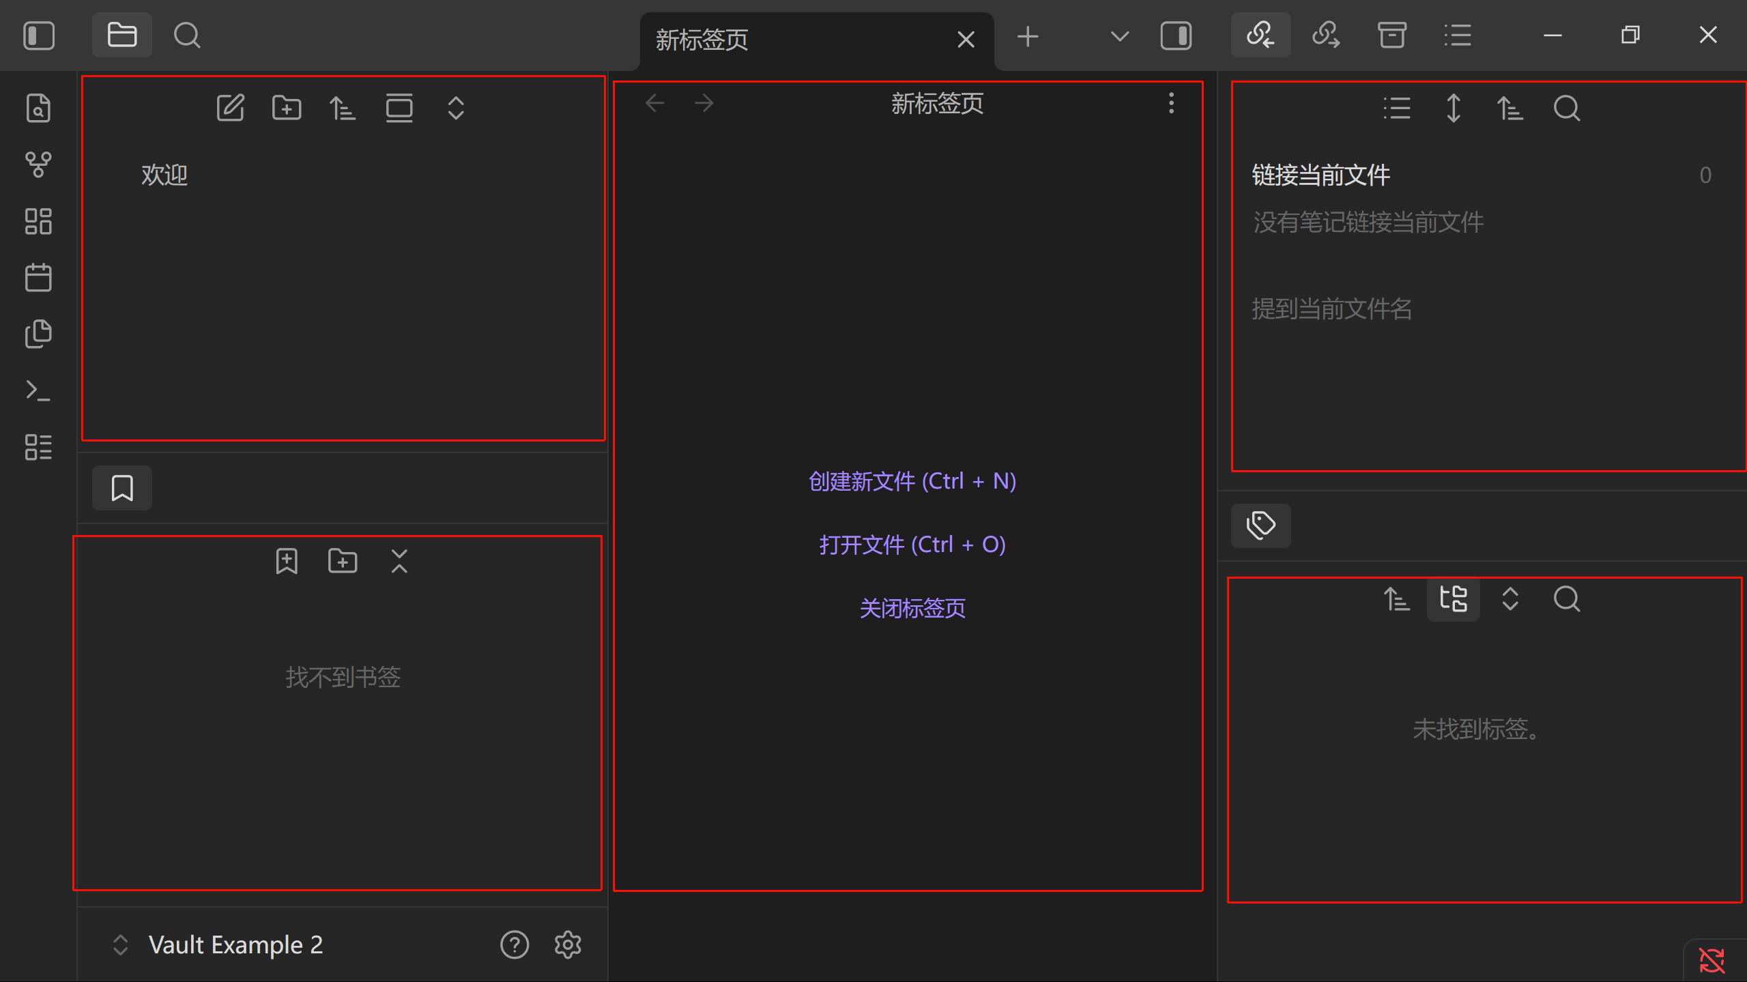The height and width of the screenshot is (982, 1747).
Task: Open the canvas icon in the left ribbon
Action: pos(38,221)
